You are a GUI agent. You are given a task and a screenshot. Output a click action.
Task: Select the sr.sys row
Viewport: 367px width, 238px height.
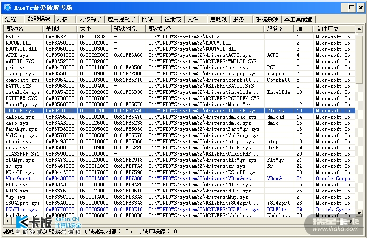pos(179,166)
